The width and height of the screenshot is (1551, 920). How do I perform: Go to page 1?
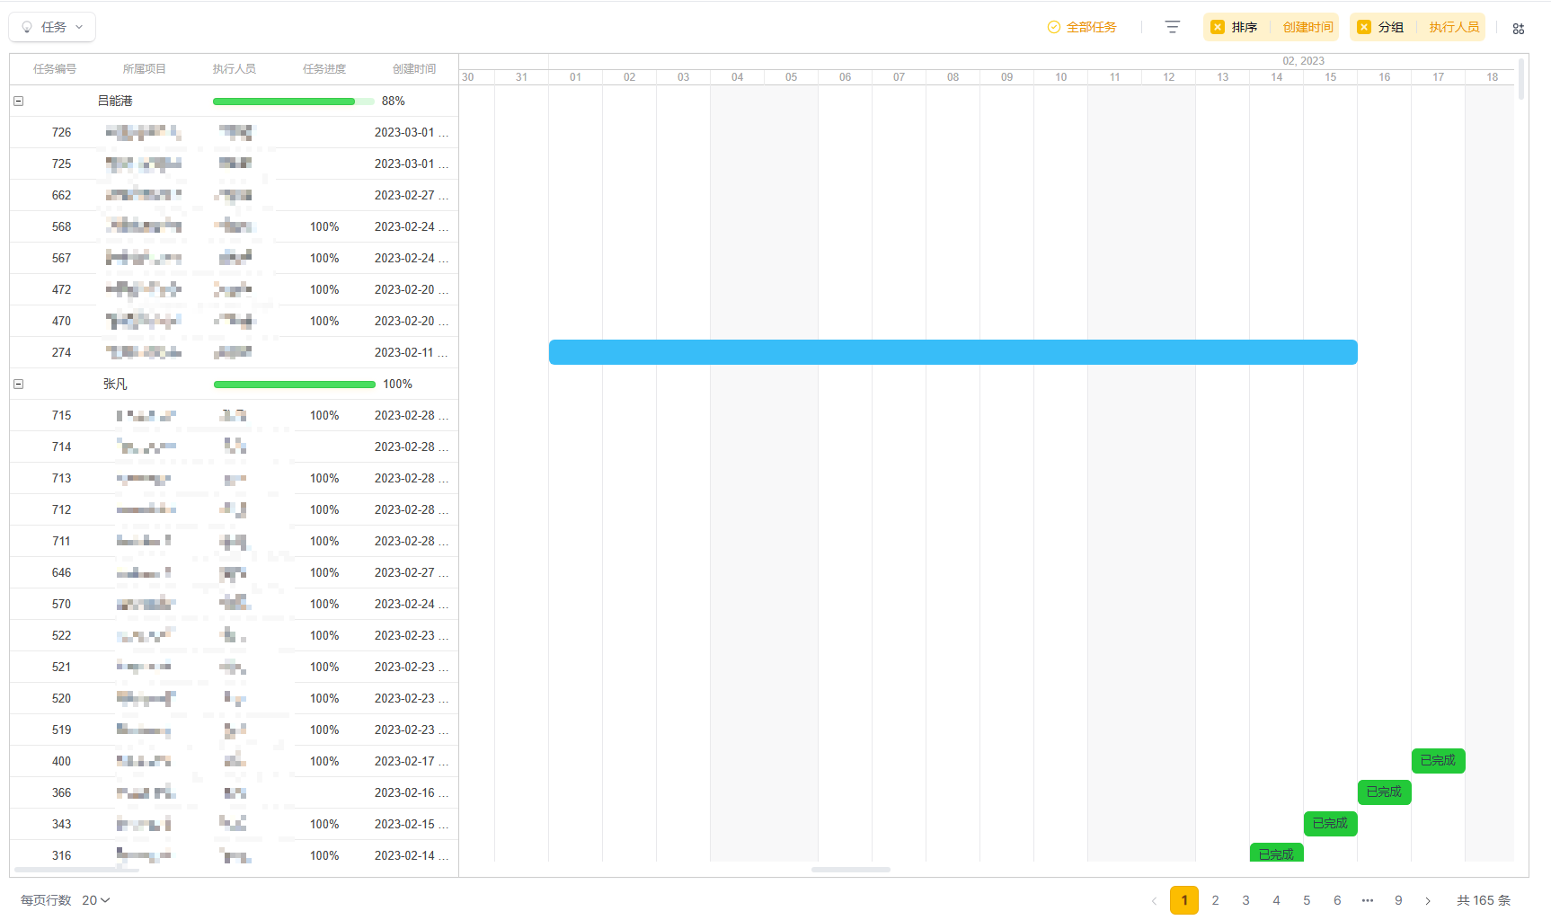[x=1184, y=900]
